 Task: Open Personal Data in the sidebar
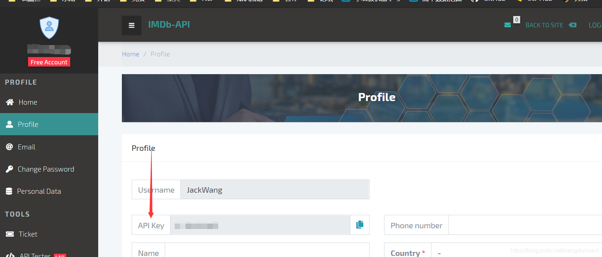(49, 191)
